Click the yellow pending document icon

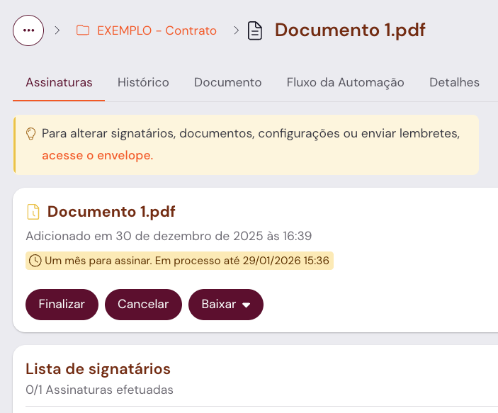coord(33,211)
